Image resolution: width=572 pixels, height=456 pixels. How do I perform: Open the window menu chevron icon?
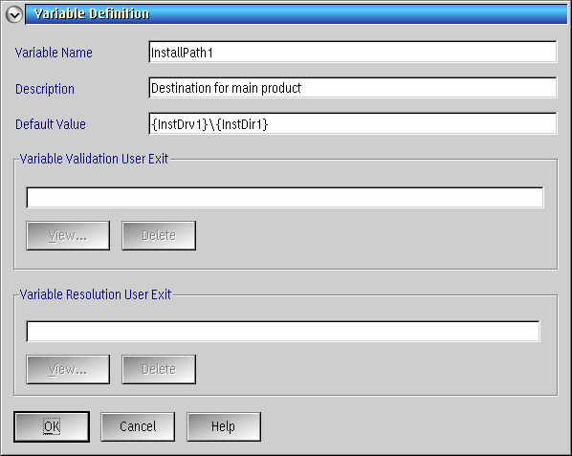coord(14,14)
